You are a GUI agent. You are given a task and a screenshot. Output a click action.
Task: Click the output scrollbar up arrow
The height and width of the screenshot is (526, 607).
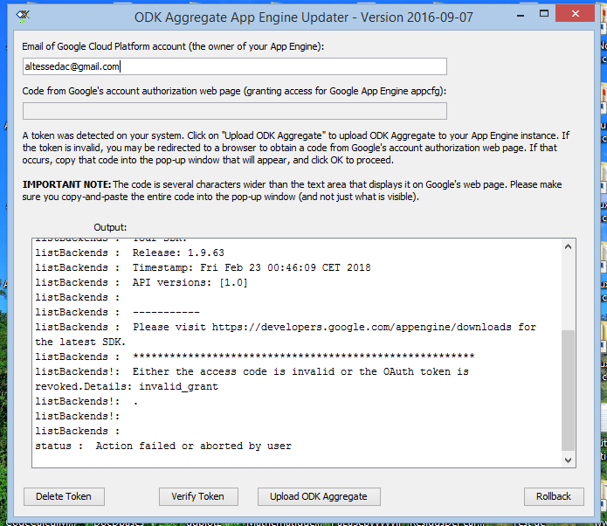click(568, 246)
